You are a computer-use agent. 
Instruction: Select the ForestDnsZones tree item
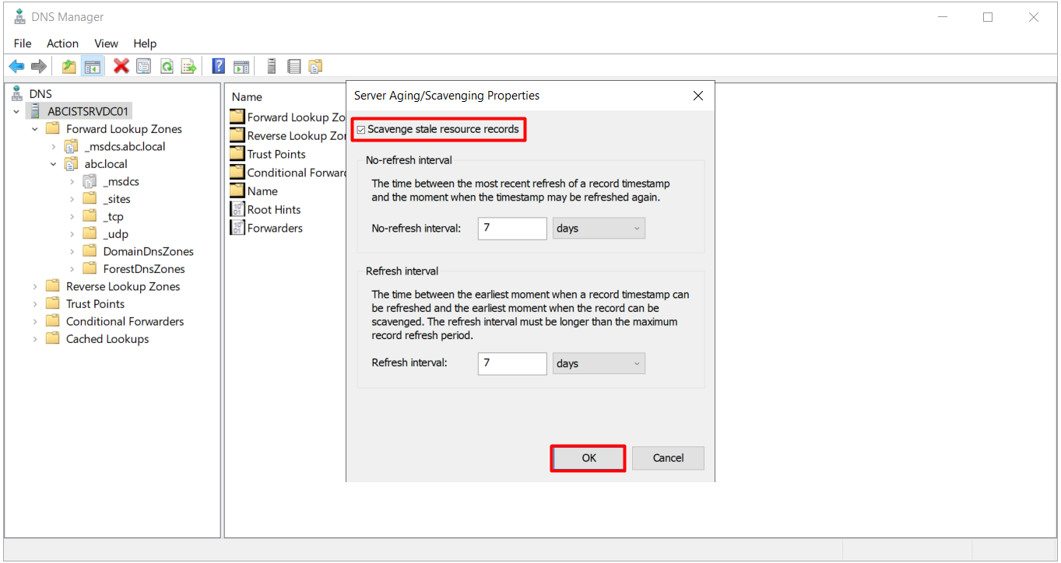coord(144,269)
